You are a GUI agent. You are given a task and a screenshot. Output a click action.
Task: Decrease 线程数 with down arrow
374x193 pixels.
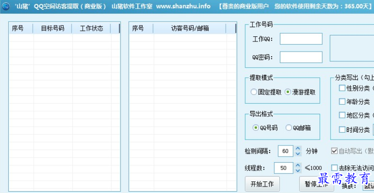click(x=298, y=170)
